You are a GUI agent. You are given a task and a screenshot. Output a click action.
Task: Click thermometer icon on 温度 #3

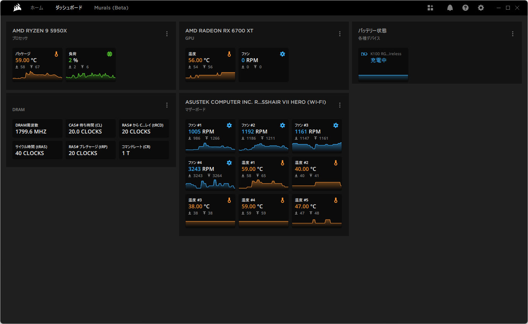pos(229,200)
